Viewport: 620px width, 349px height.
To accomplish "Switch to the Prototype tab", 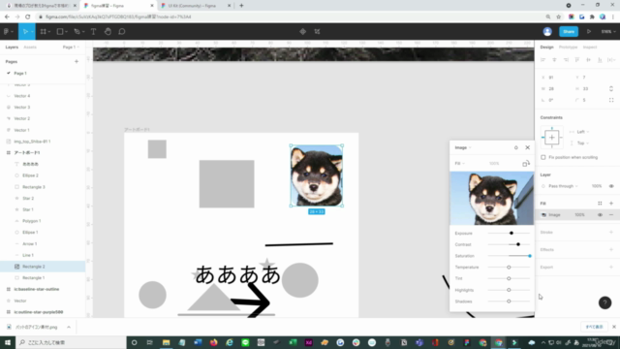I will coord(568,48).
